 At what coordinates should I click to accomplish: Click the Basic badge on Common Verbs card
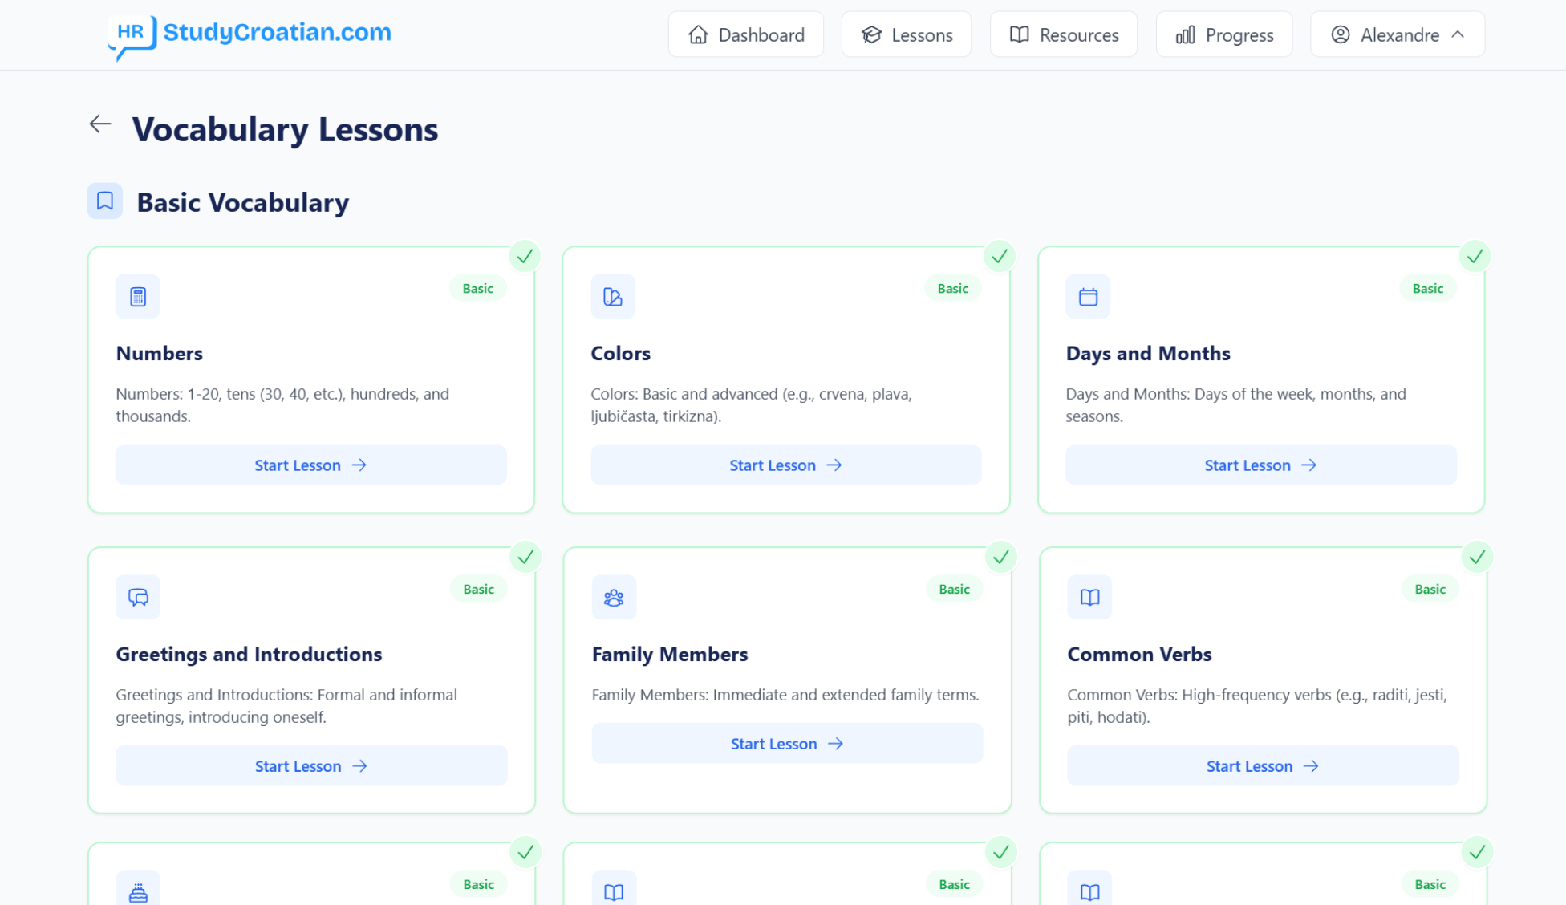pos(1430,590)
